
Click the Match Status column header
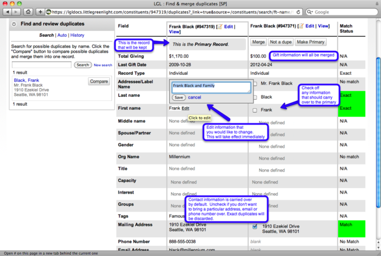point(346,29)
